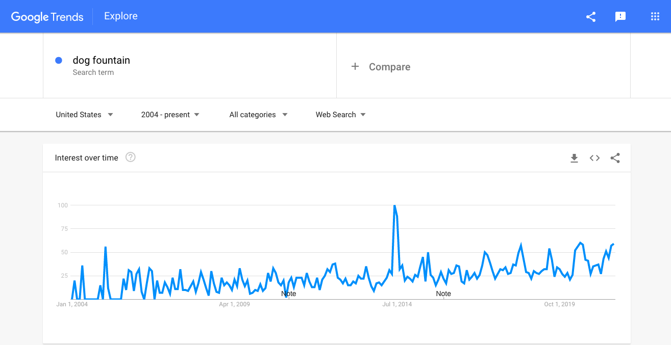This screenshot has width=671, height=345.
Task: Share the Trends exploration page
Action: point(590,16)
